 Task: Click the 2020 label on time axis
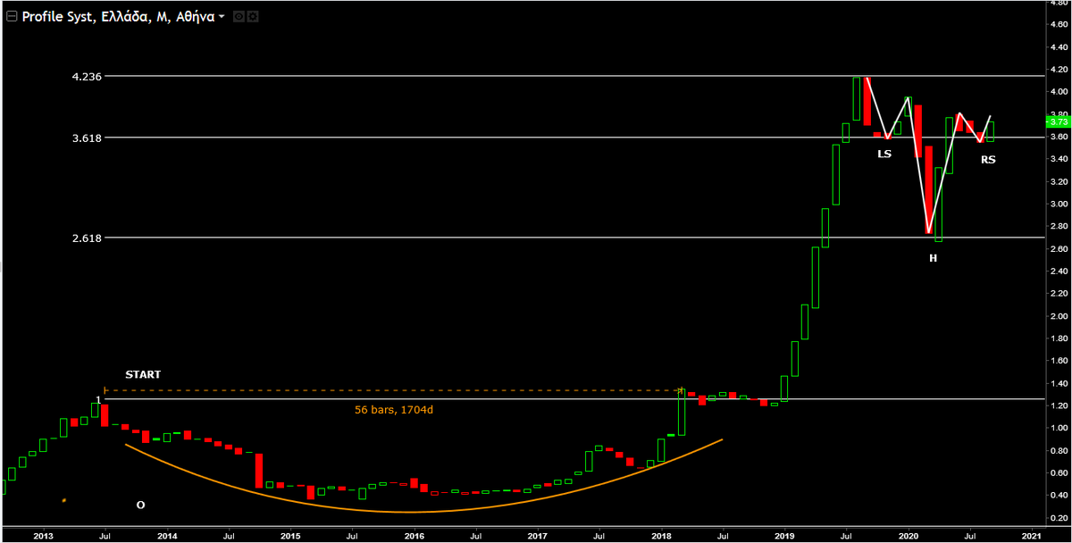[908, 536]
